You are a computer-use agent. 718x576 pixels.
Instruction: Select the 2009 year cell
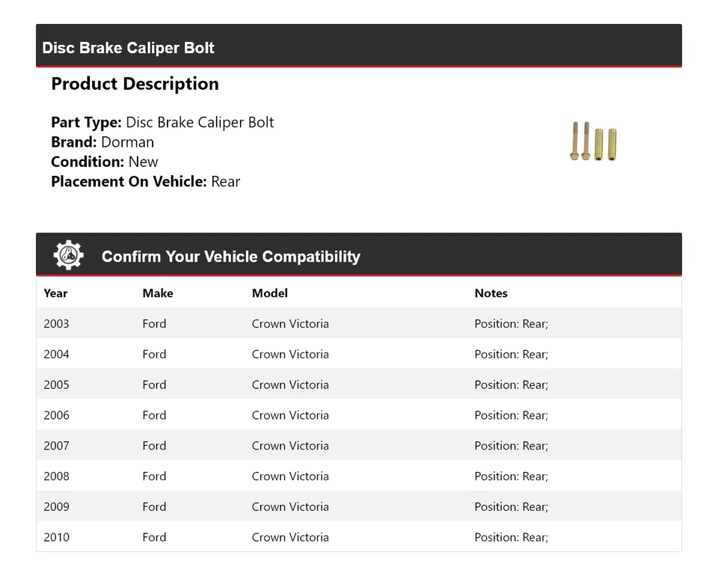point(56,506)
